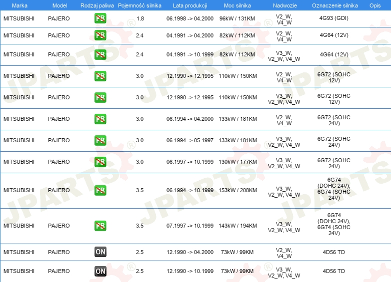The height and width of the screenshot is (282, 391).
Task: Select MITSUBISHI in the 1.8 engine row
Action: tap(19, 18)
